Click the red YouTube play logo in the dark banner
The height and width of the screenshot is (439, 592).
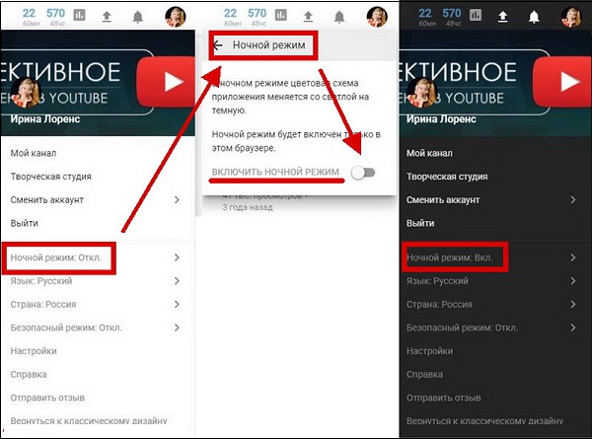click(x=562, y=82)
